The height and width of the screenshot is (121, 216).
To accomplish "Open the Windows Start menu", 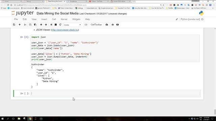I will pos(2,119).
